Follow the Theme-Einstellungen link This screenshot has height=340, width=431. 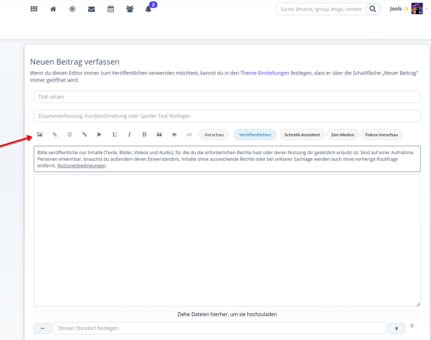coord(265,73)
